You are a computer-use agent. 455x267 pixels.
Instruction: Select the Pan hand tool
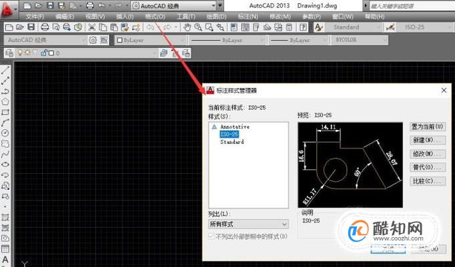tap(187, 27)
